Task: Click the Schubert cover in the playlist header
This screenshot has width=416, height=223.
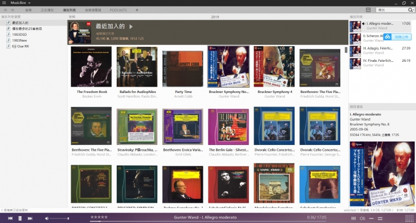Action: click(80, 32)
